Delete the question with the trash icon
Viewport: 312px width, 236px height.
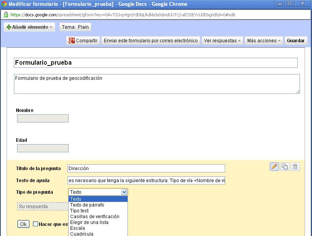click(x=295, y=166)
